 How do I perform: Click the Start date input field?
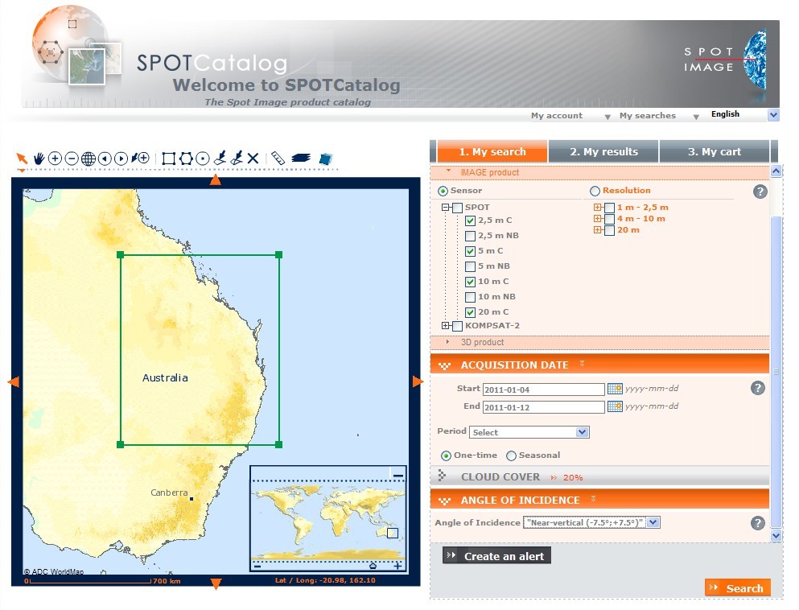[544, 389]
